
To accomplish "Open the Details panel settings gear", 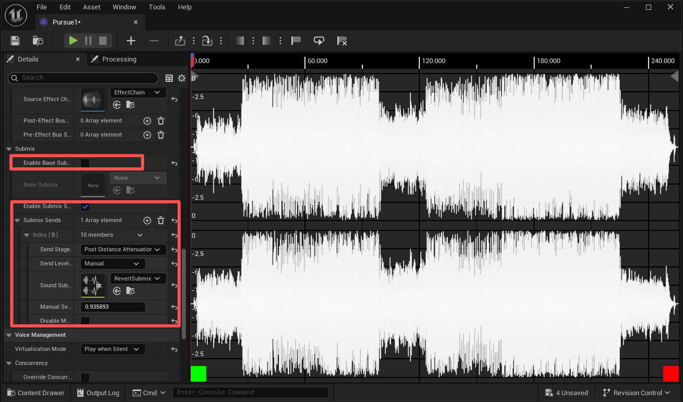I will point(182,78).
